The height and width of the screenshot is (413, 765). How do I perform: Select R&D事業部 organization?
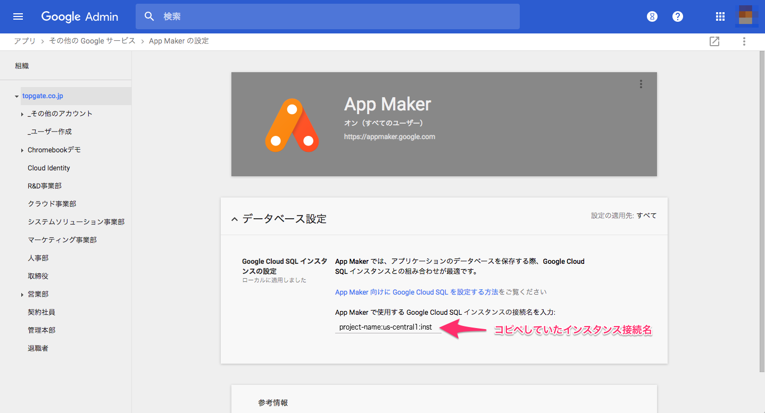tap(45, 186)
